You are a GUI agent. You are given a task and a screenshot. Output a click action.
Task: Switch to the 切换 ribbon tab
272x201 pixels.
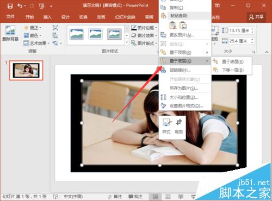tap(83, 17)
